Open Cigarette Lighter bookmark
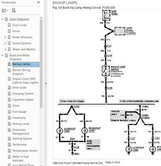The height and width of the screenshot is (166, 161). [23, 100]
